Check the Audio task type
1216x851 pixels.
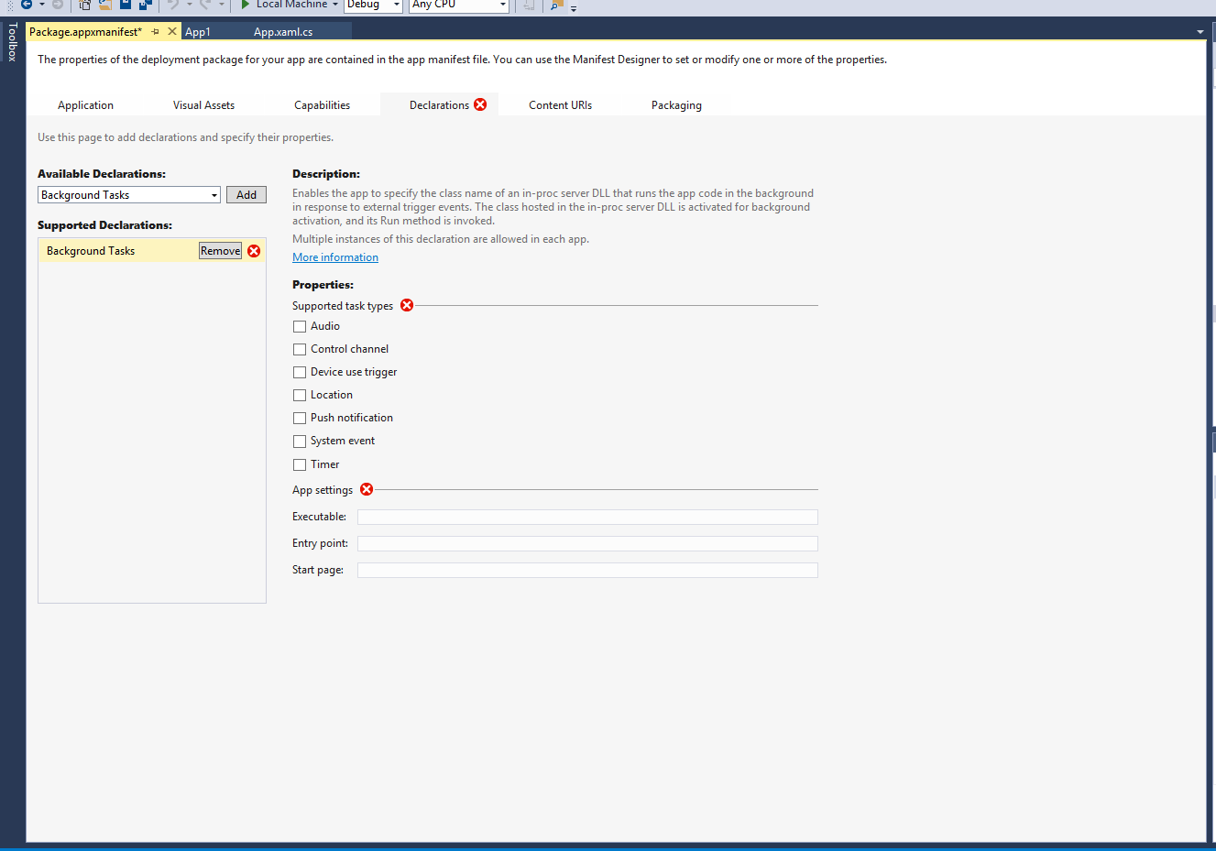click(x=300, y=326)
